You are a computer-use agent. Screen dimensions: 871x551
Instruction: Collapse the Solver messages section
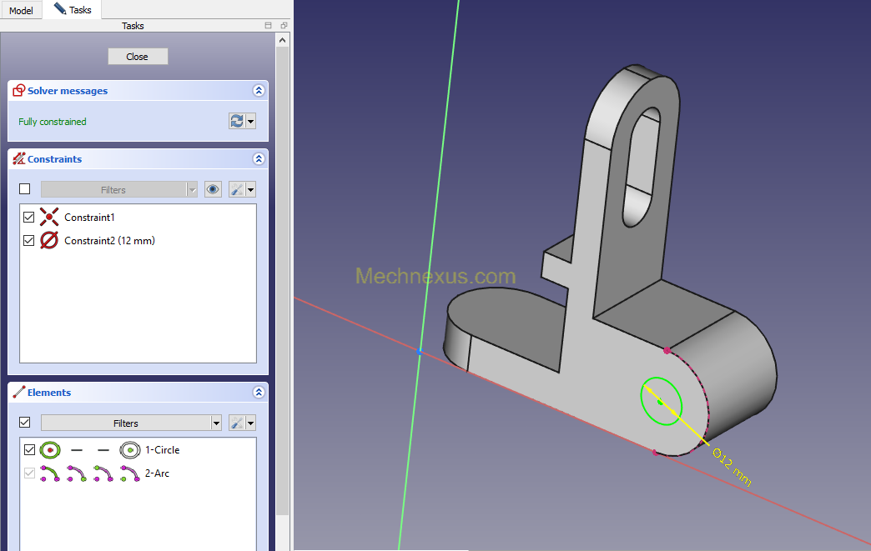pos(259,91)
